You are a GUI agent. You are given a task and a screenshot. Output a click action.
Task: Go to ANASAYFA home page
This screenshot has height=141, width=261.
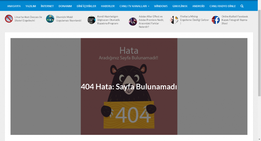pyautogui.click(x=14, y=6)
